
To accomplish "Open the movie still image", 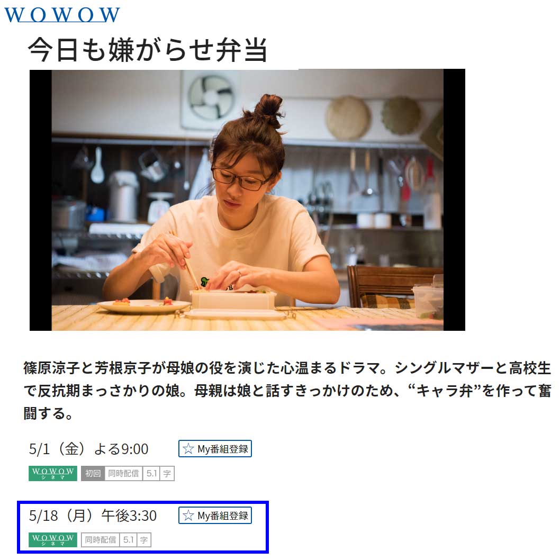I will [x=247, y=200].
